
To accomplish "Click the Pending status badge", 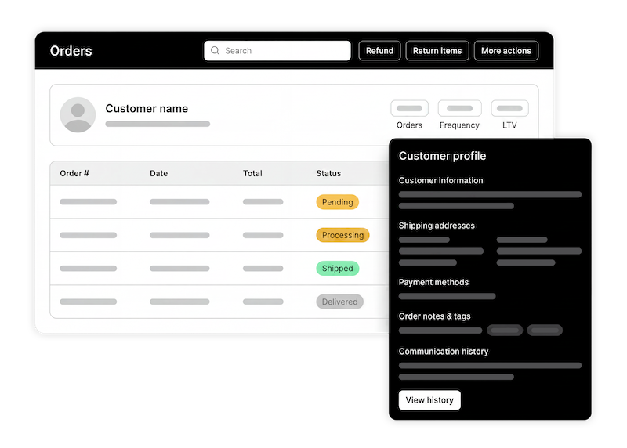I will [338, 202].
